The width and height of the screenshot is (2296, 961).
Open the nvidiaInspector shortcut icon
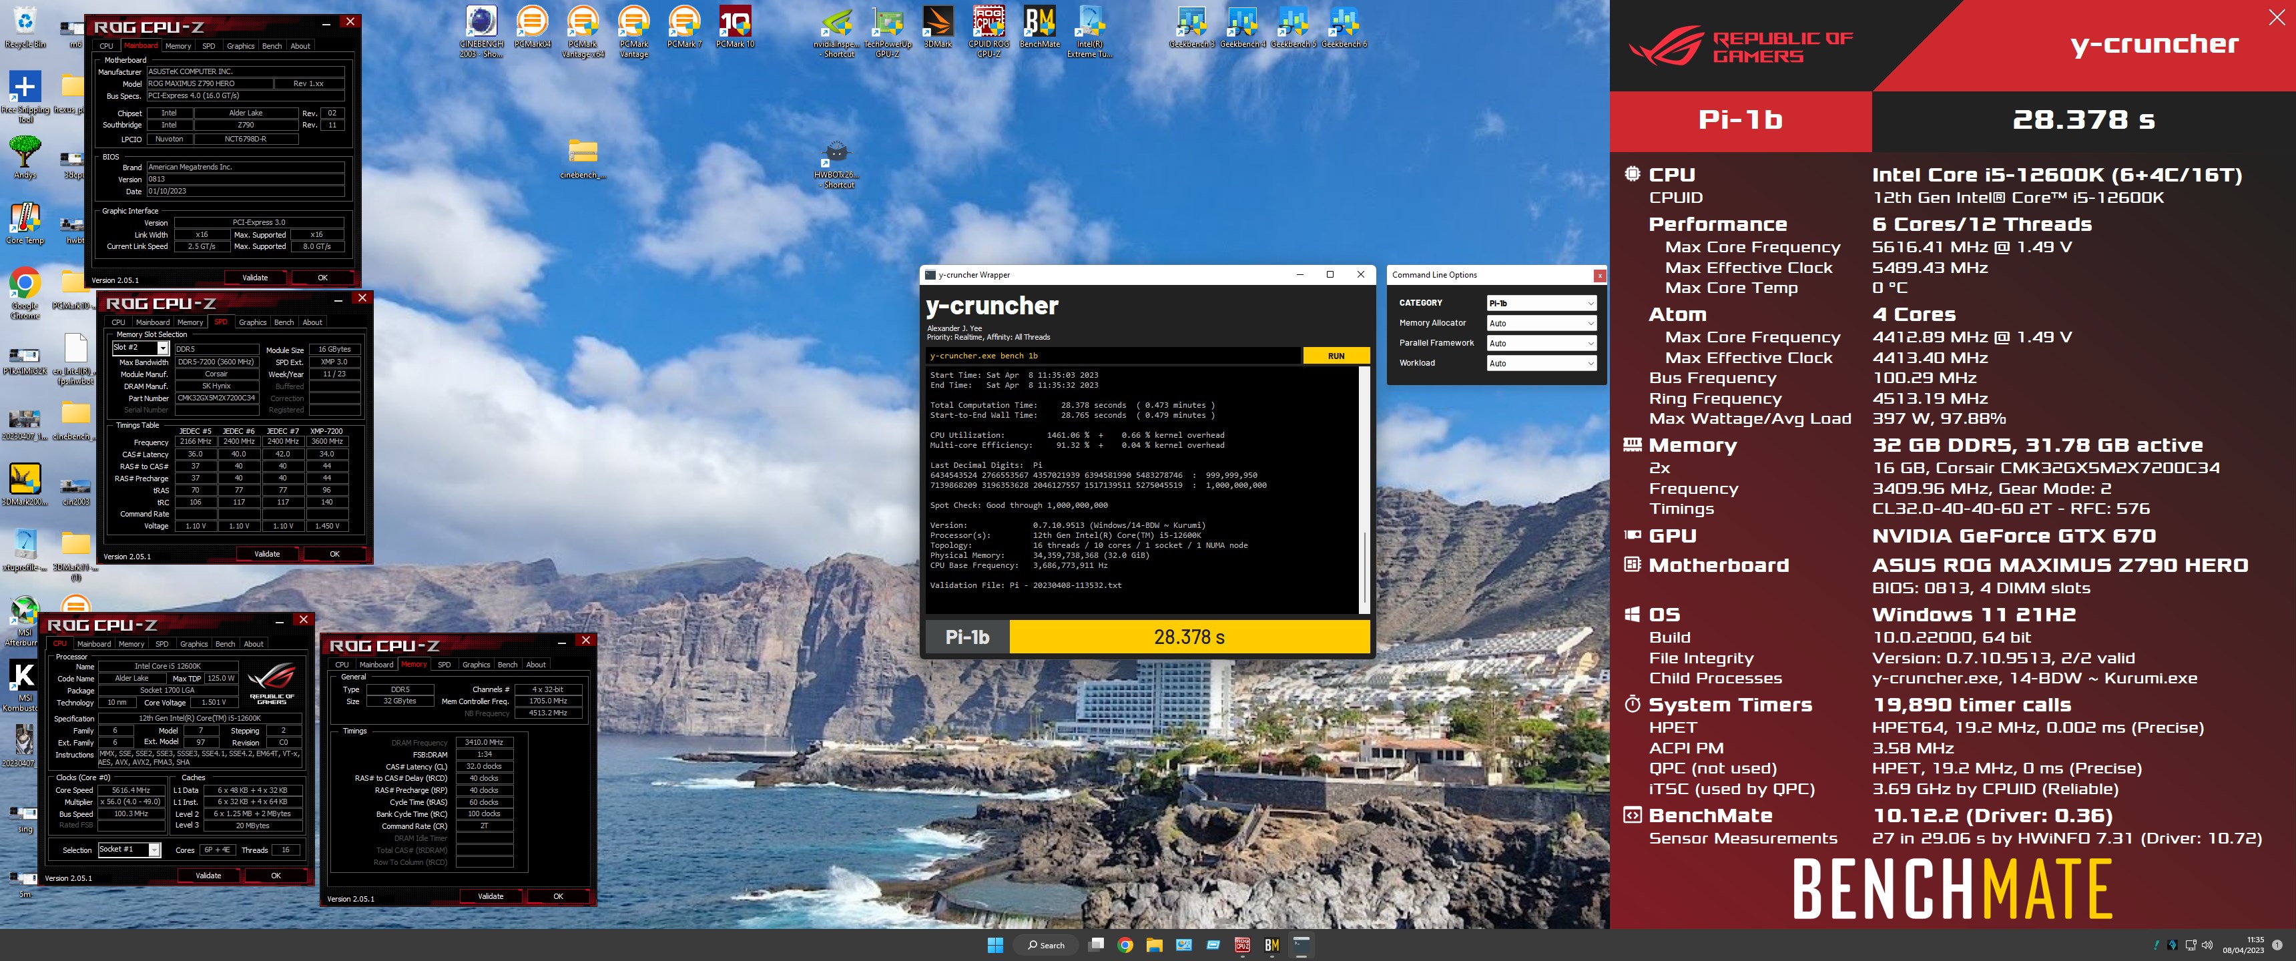(838, 30)
